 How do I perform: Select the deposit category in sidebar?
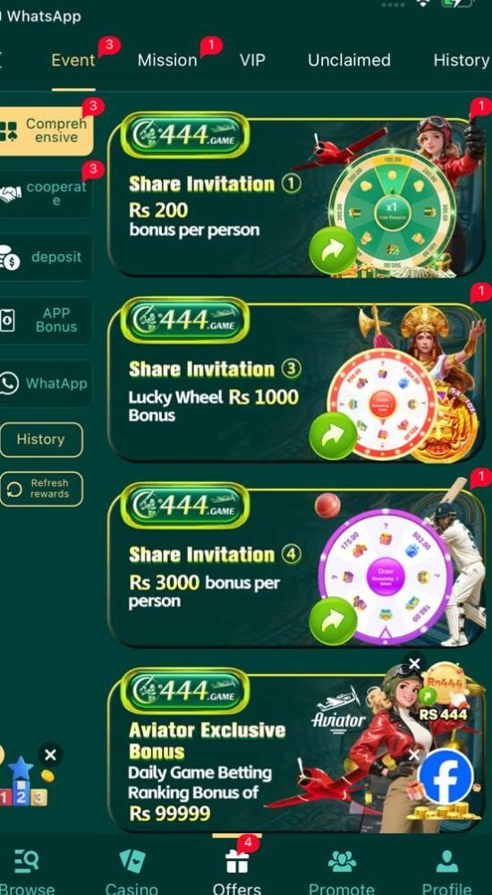pyautogui.click(x=45, y=258)
